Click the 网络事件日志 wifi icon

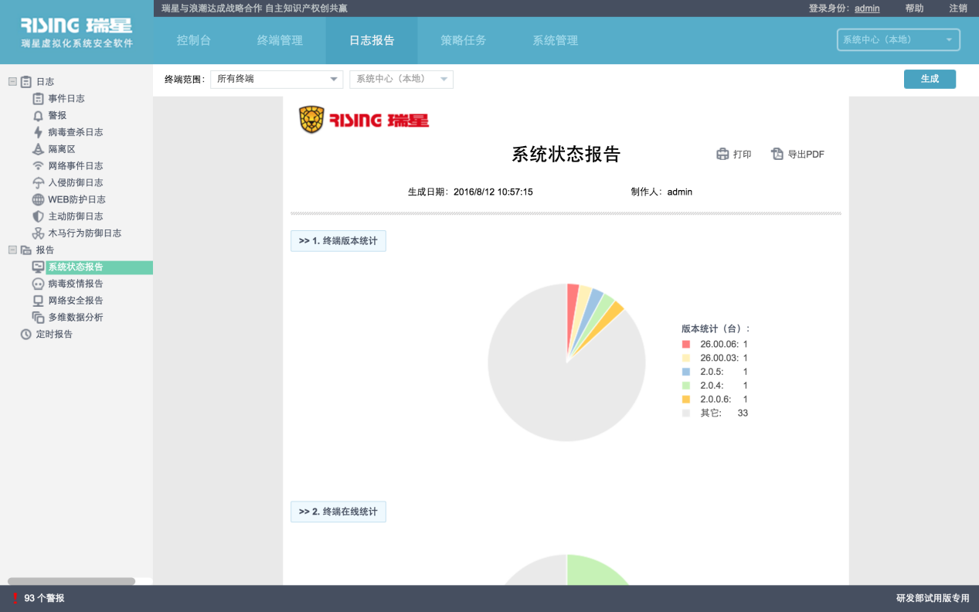(x=38, y=165)
